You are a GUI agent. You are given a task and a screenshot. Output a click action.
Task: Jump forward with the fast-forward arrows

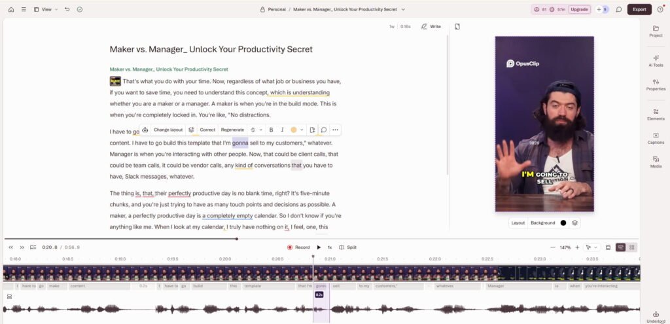click(x=22, y=247)
